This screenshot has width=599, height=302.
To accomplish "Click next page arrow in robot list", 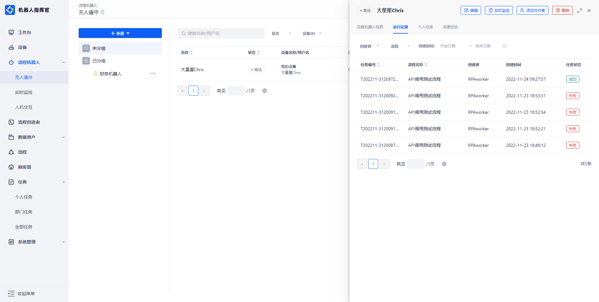I will click(205, 91).
